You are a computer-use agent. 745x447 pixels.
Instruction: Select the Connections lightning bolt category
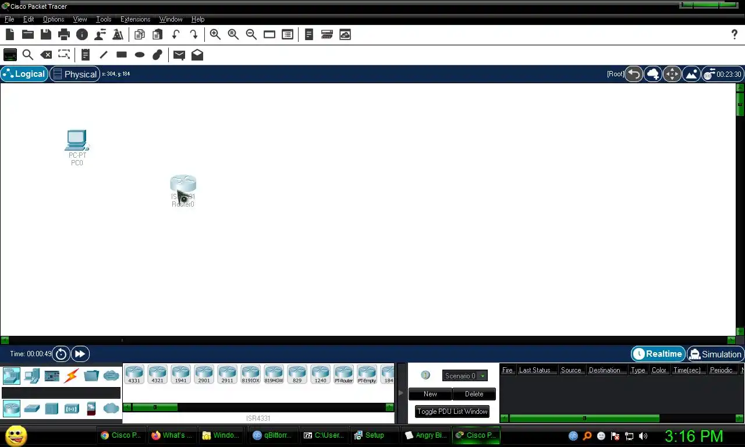tap(72, 375)
